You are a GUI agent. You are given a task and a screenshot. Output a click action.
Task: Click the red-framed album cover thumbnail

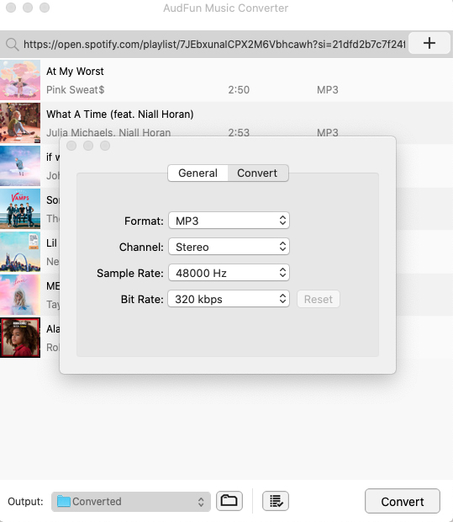20,338
